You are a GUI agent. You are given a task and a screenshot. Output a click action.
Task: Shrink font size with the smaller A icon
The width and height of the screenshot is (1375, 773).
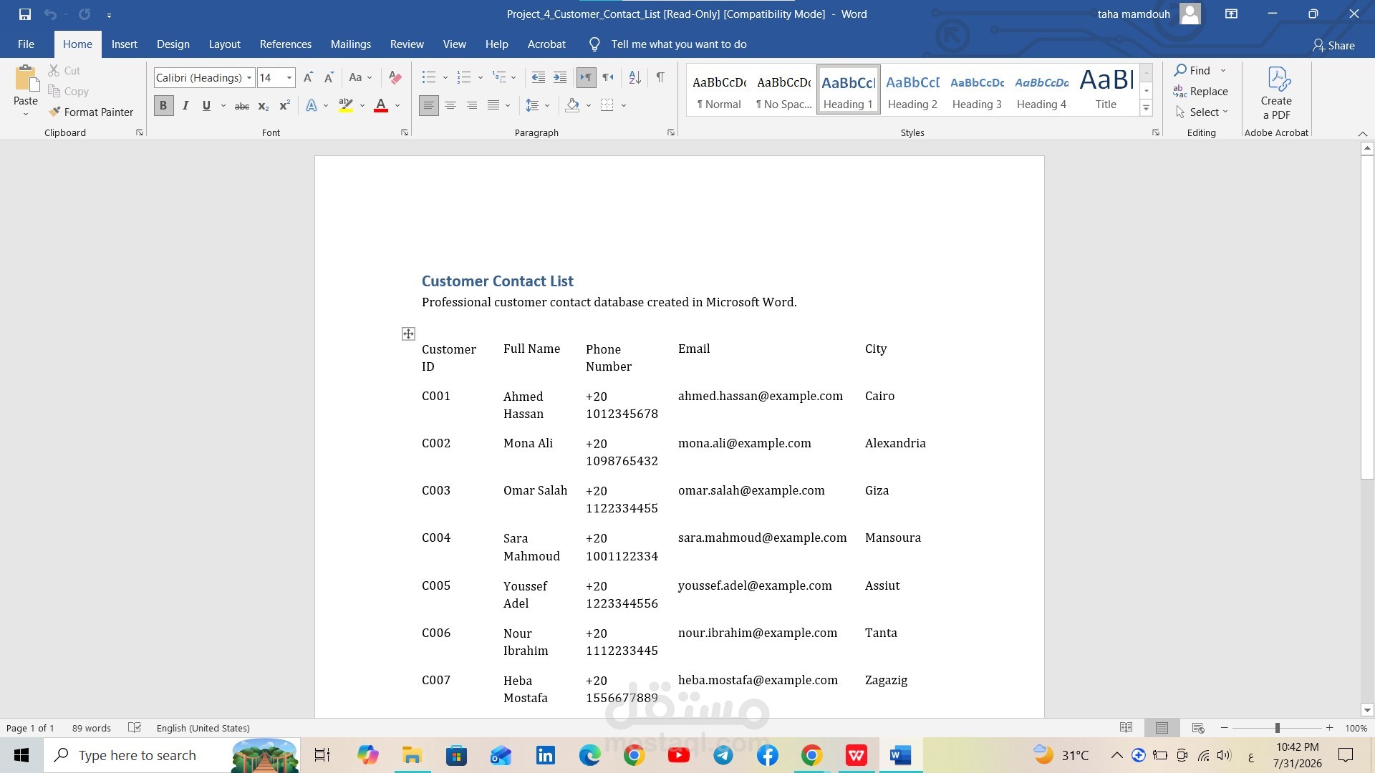click(x=329, y=77)
